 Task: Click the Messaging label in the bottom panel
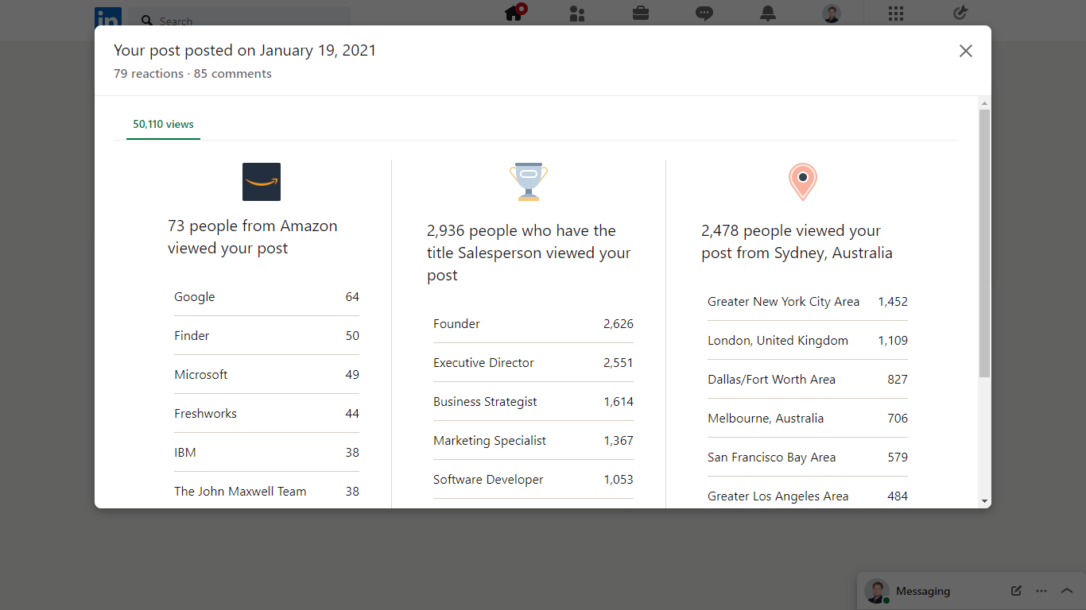(923, 591)
